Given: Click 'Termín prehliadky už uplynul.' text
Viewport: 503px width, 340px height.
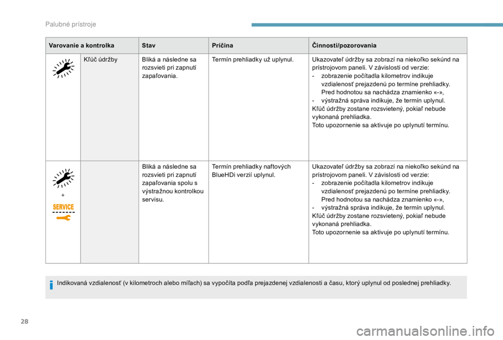Looking at the screenshot, I should coord(253,59).
